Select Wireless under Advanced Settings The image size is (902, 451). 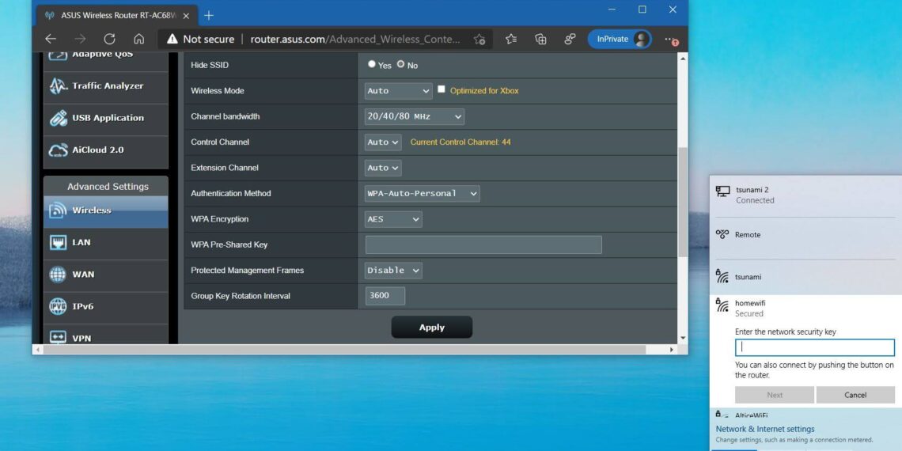pyautogui.click(x=106, y=210)
